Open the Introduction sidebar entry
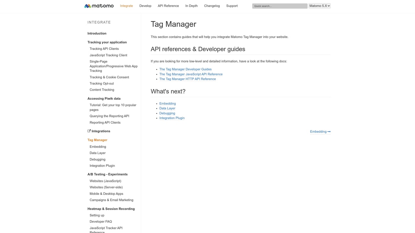 coord(97,33)
